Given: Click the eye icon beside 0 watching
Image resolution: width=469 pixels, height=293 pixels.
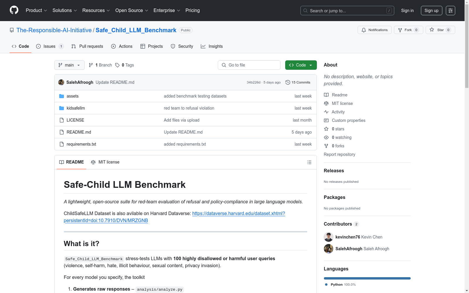Looking at the screenshot, I should 326,137.
